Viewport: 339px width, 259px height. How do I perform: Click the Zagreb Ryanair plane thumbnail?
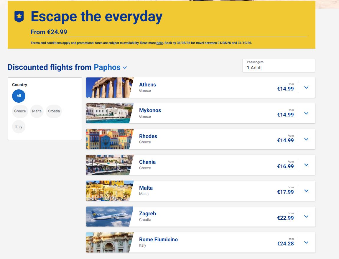[x=110, y=217]
